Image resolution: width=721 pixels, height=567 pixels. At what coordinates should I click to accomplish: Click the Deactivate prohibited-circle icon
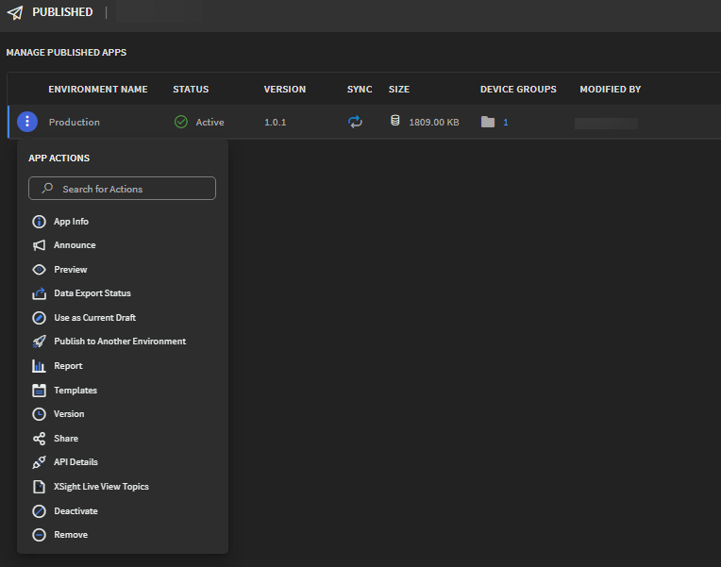[39, 511]
